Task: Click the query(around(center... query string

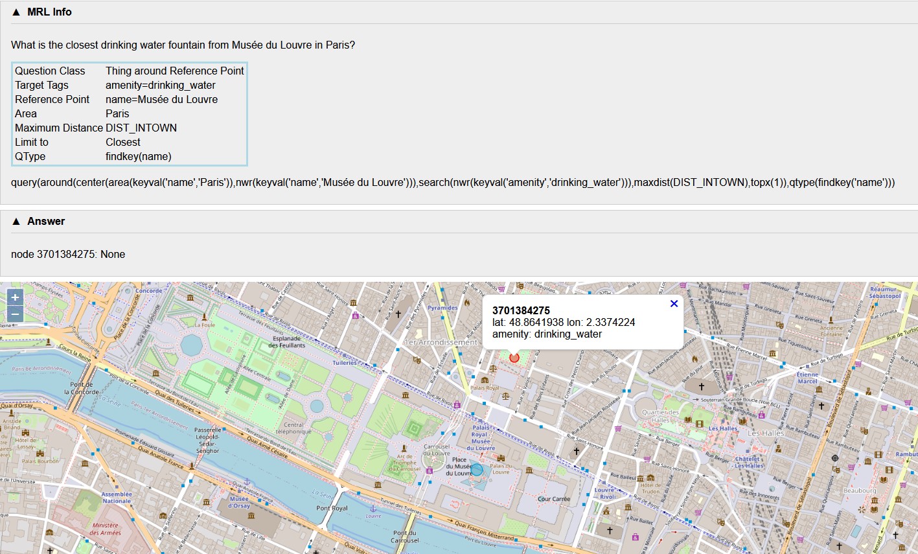Action: (x=453, y=182)
